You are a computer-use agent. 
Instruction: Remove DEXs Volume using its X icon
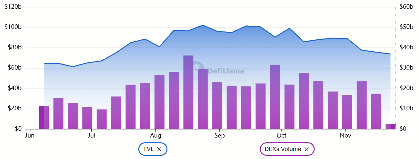tap(306, 149)
